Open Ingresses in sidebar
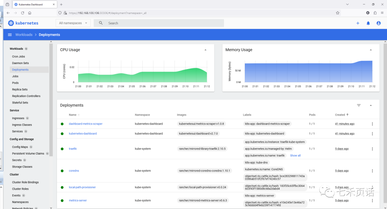The image size is (387, 209). (18, 118)
